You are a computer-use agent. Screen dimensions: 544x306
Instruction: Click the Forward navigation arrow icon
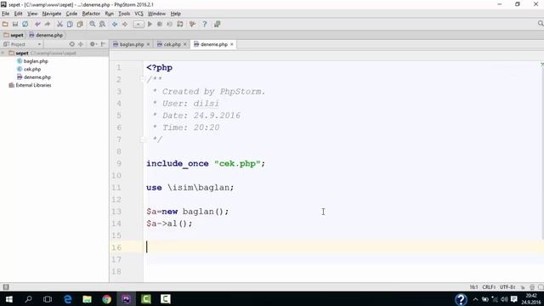[x=125, y=24]
